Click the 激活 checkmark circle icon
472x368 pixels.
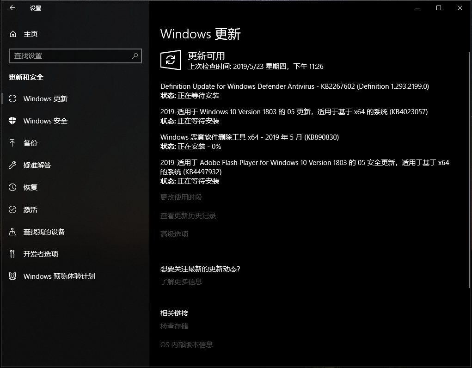12,209
